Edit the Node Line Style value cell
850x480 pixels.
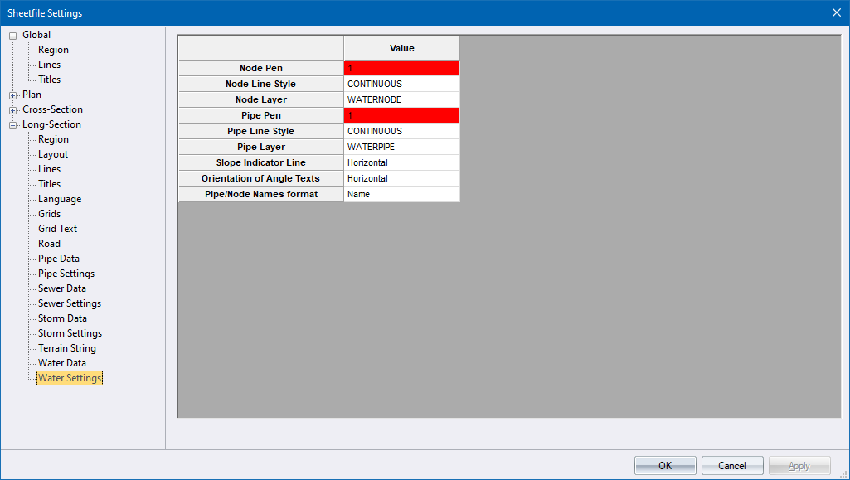coord(401,84)
